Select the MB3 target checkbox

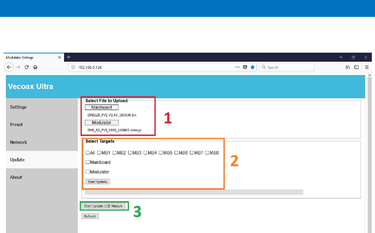tap(130, 153)
